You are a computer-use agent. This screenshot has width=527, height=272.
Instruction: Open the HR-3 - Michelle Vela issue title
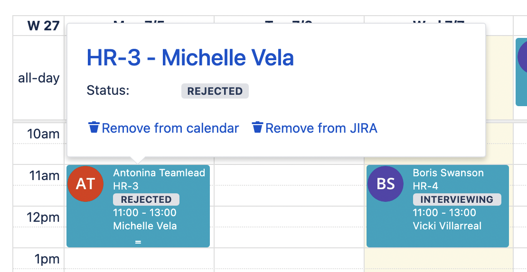click(x=190, y=58)
